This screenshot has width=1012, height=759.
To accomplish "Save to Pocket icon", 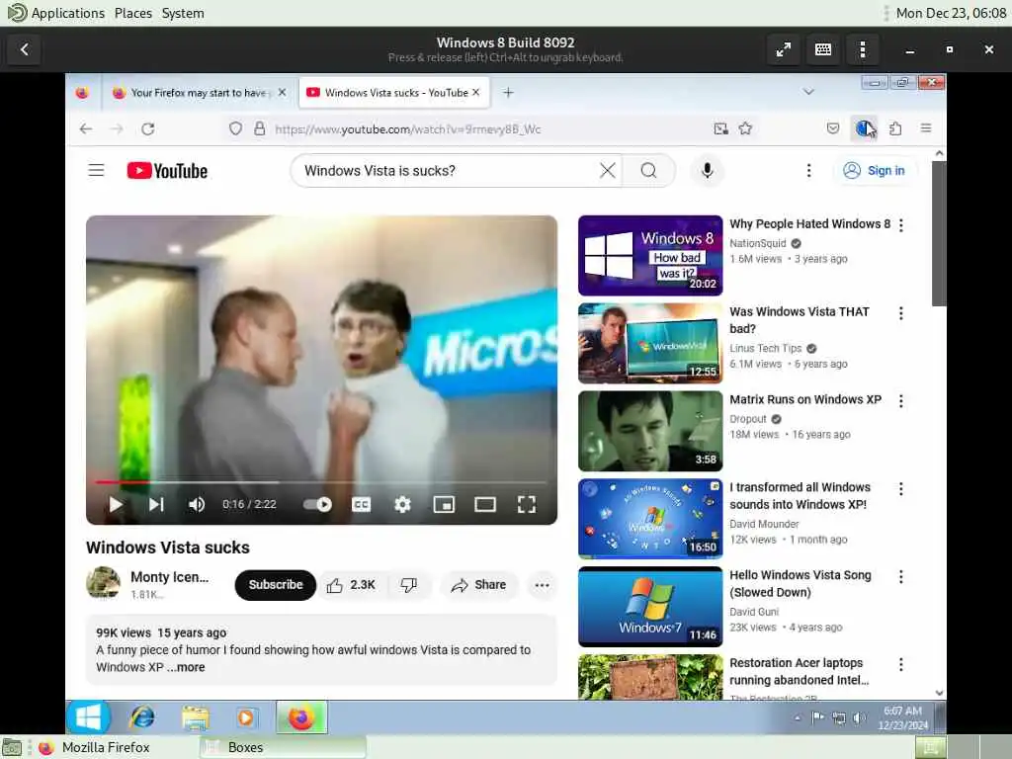I will click(833, 128).
